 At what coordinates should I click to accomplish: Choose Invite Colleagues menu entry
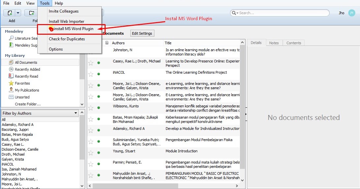pyautogui.click(x=64, y=11)
